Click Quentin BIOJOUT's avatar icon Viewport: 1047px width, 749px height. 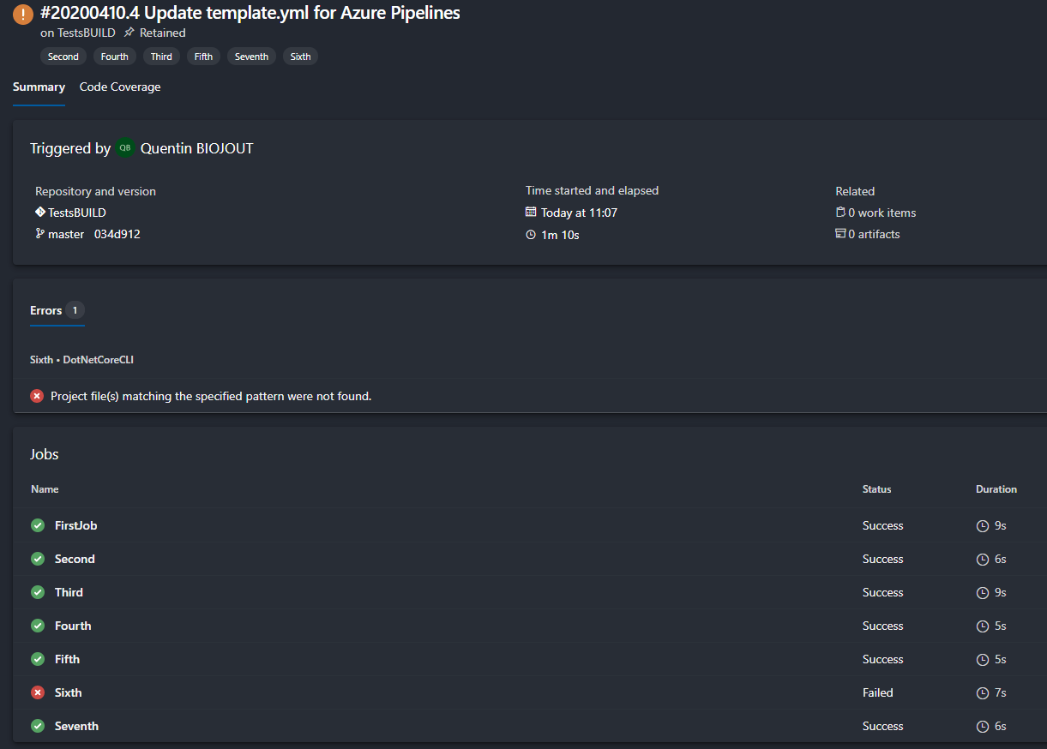pos(125,148)
